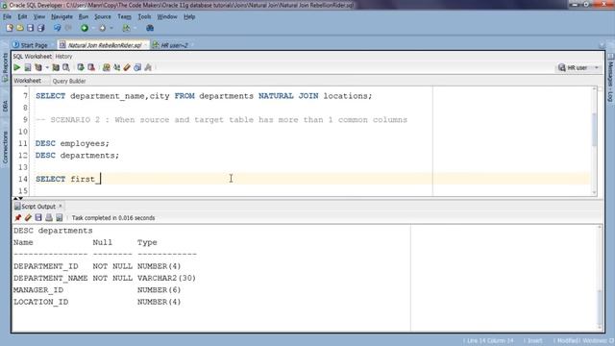Click the binoculars Find DB Object icon
Image resolution: width=615 pixels, height=346 pixels.
click(150, 28)
